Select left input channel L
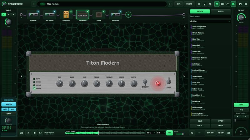Screen dimensions: 250x140 4,14
